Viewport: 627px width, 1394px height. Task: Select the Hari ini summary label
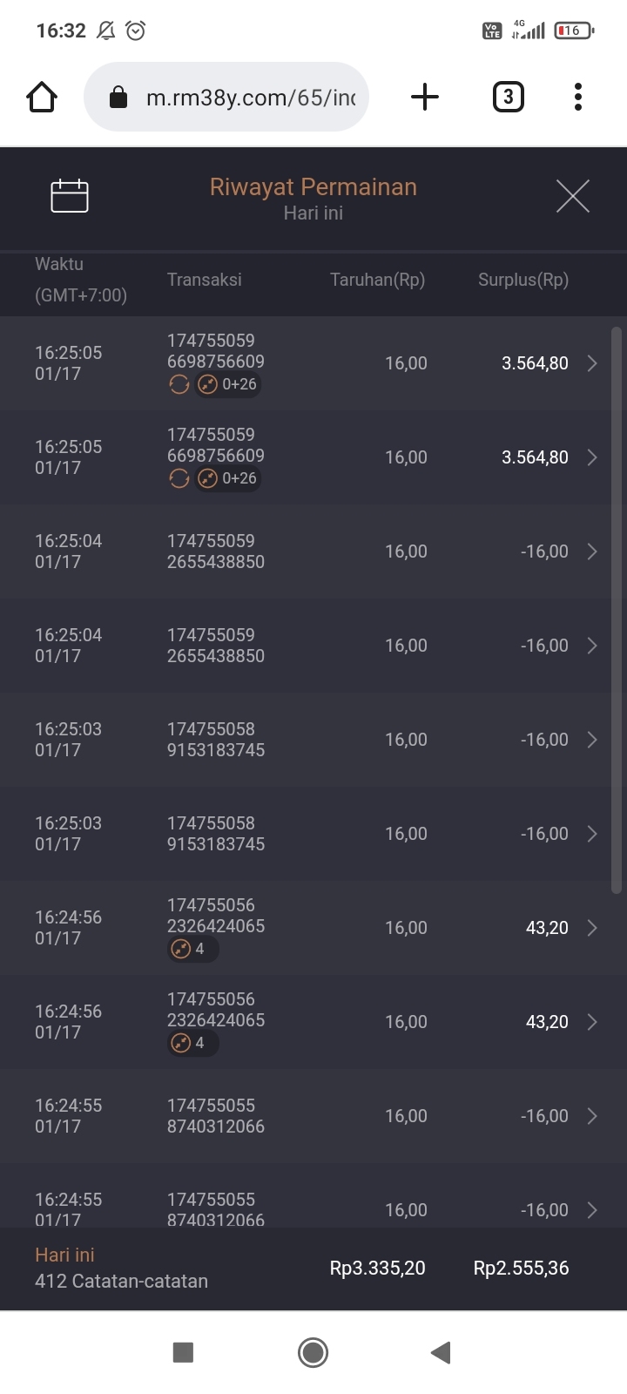click(64, 1255)
